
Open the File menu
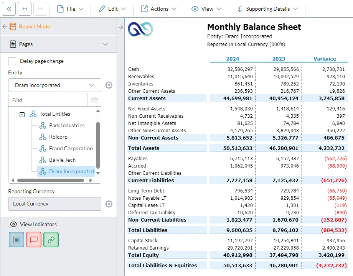pos(70,8)
